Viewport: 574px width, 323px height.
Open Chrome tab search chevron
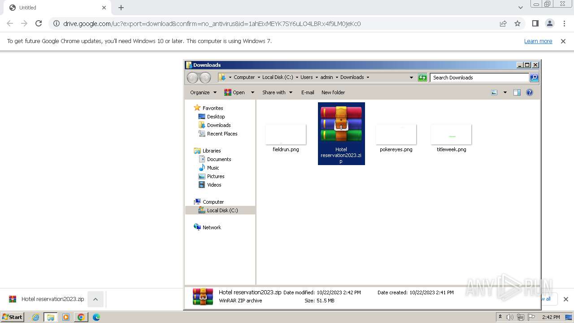point(520,8)
